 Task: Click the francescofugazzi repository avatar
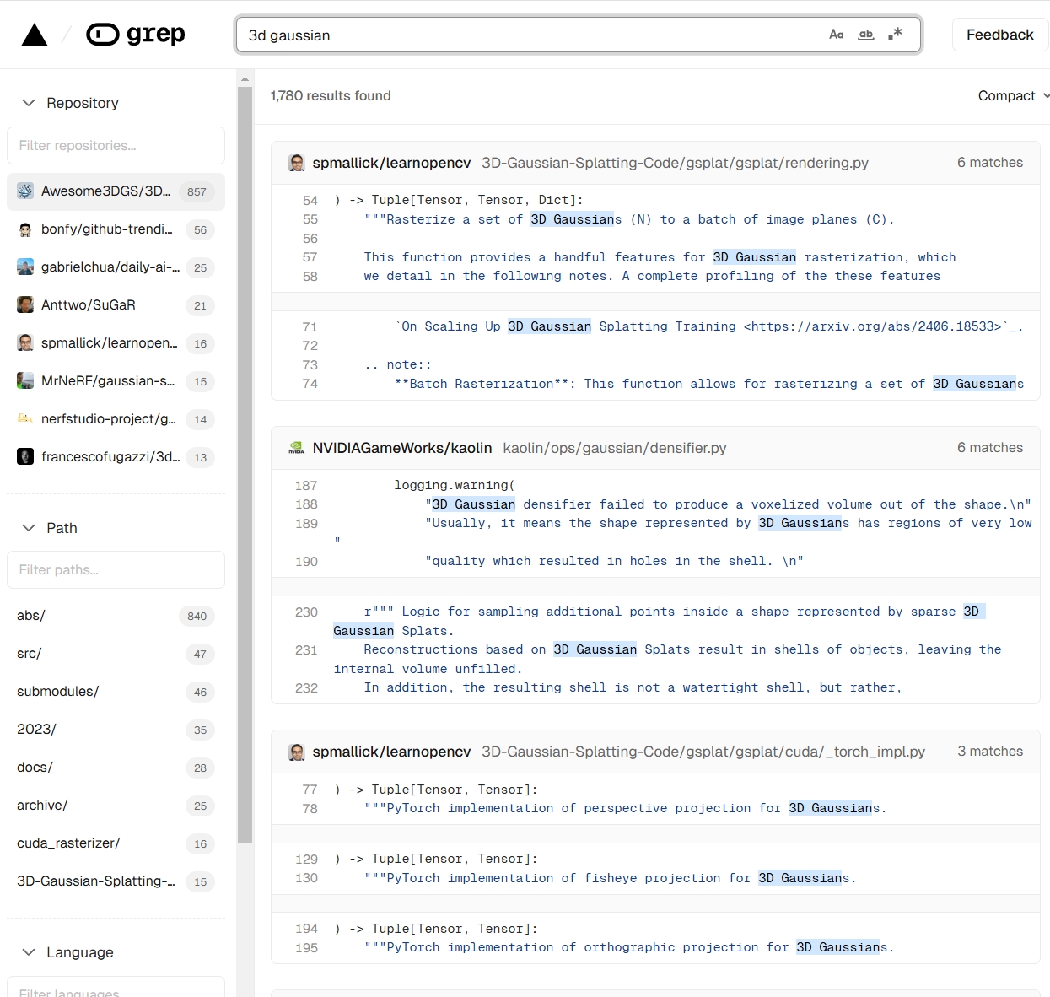[25, 457]
